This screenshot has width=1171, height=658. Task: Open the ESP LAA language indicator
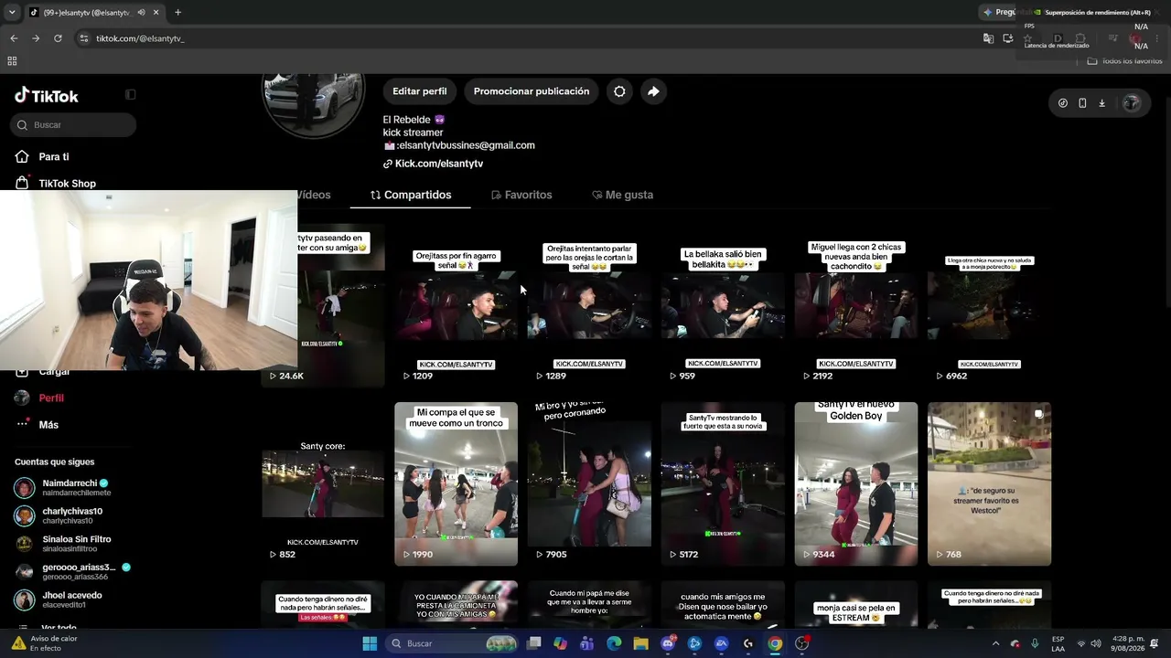(x=1058, y=643)
